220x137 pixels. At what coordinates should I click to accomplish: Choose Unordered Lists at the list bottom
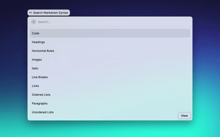coord(43,112)
